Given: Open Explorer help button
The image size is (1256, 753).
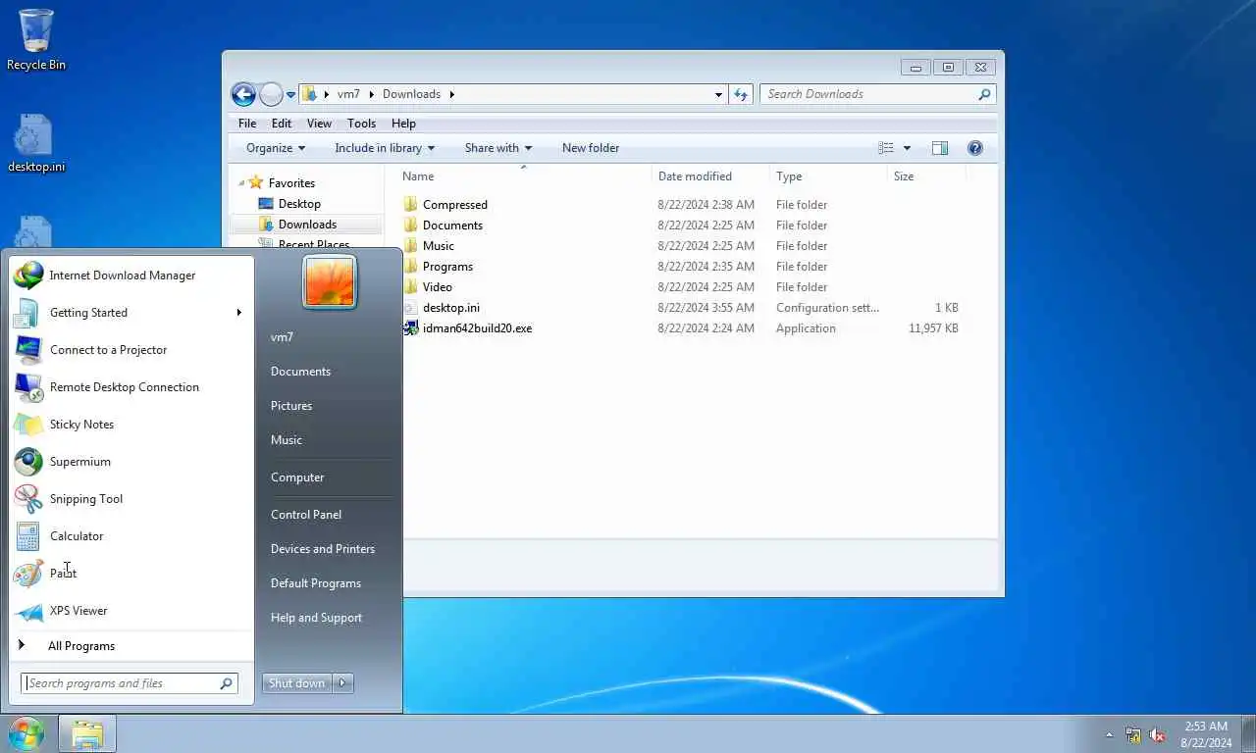Looking at the screenshot, I should [975, 148].
